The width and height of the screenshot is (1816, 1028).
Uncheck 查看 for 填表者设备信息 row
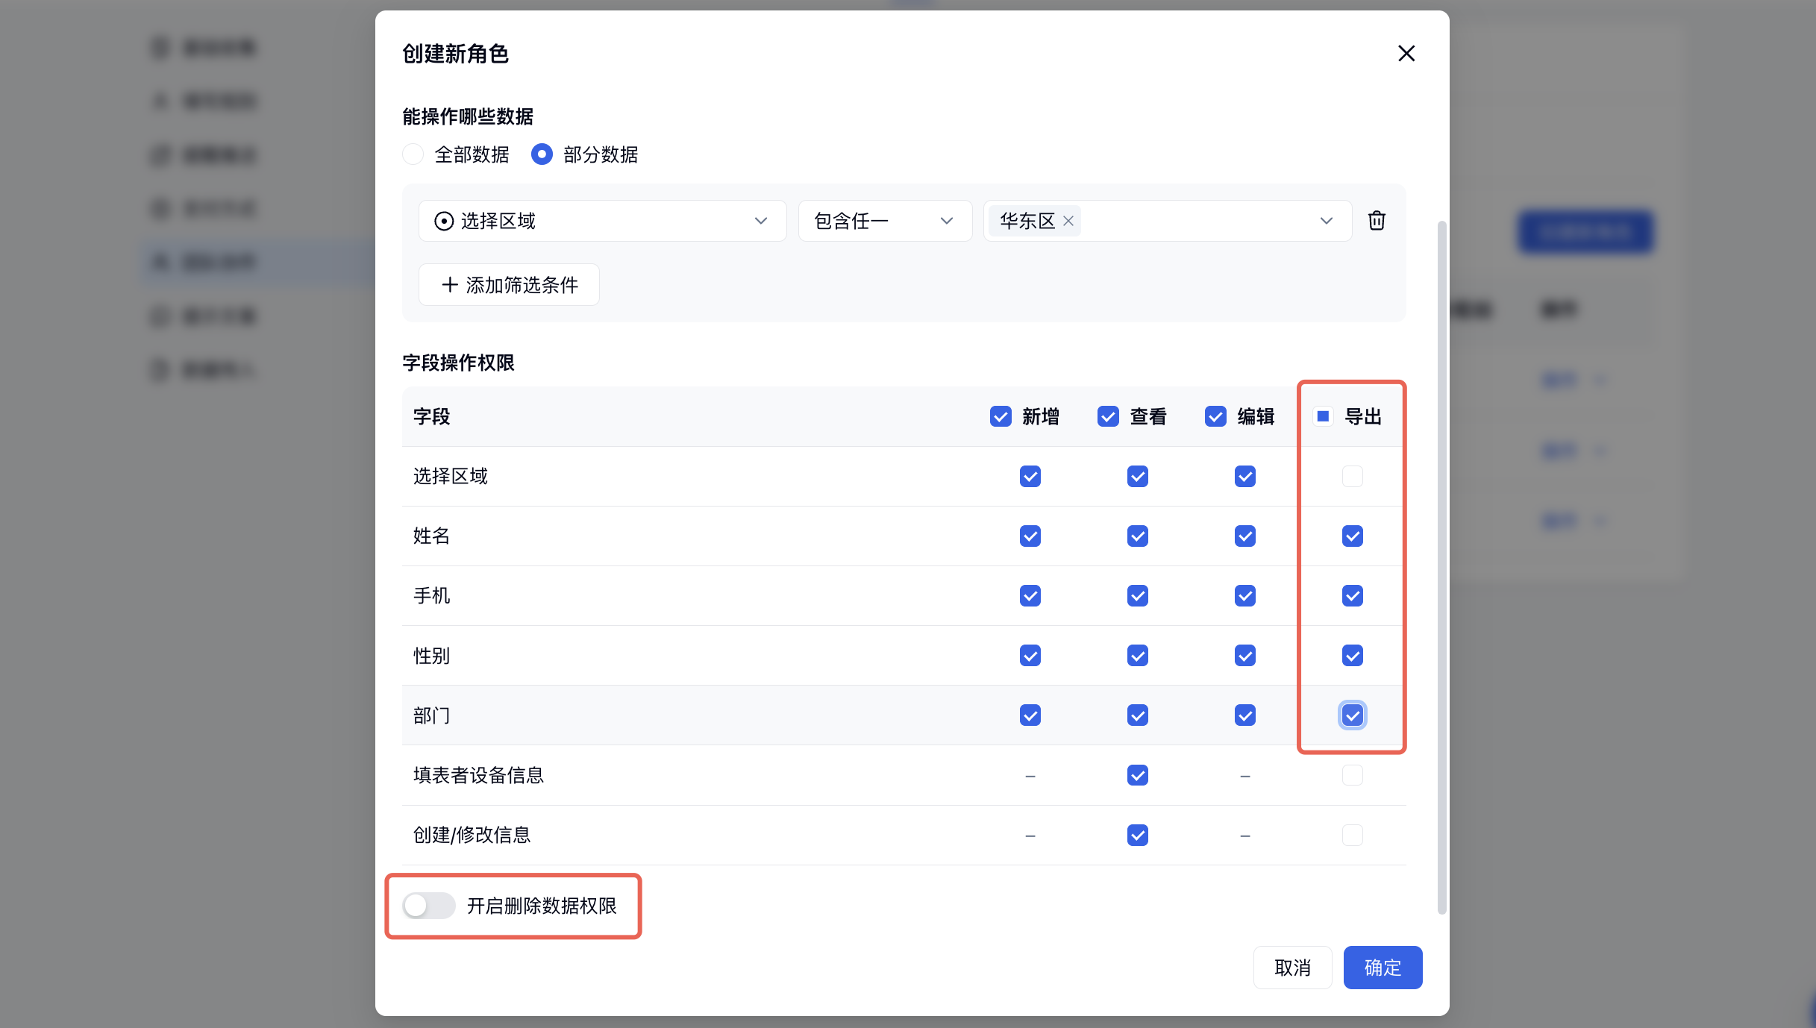click(1138, 775)
